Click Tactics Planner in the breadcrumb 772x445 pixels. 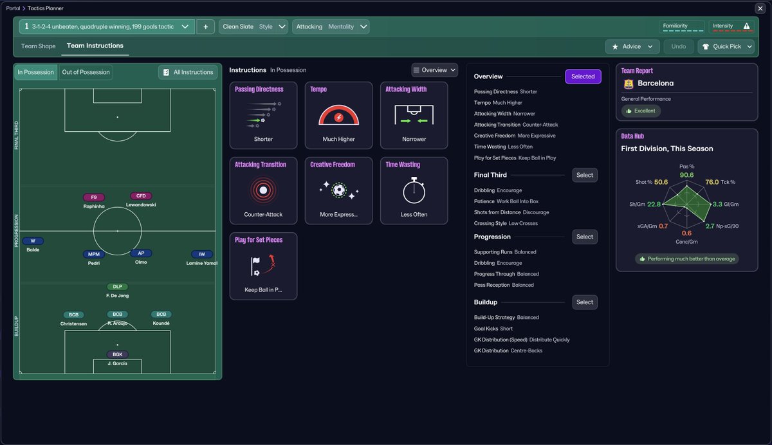[46, 8]
